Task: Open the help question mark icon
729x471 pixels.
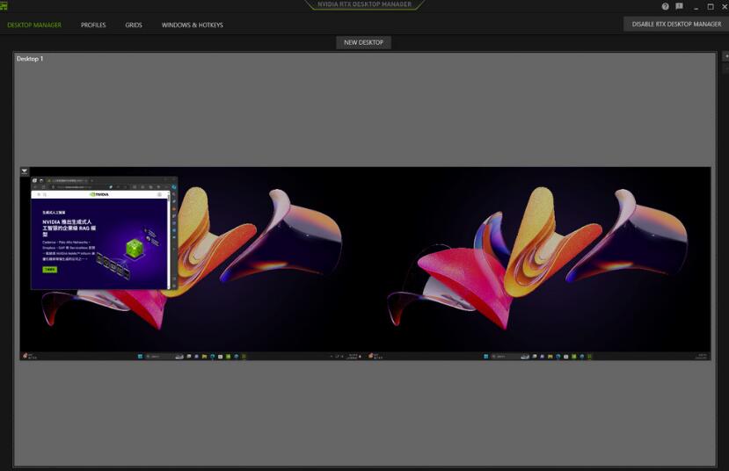Action: coord(666,6)
